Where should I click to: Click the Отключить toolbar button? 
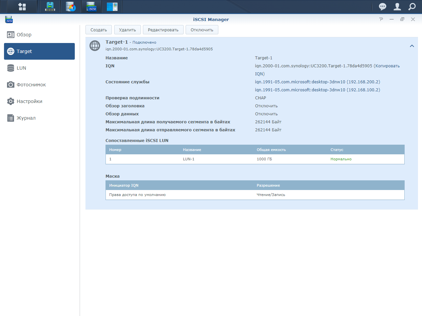click(x=202, y=30)
